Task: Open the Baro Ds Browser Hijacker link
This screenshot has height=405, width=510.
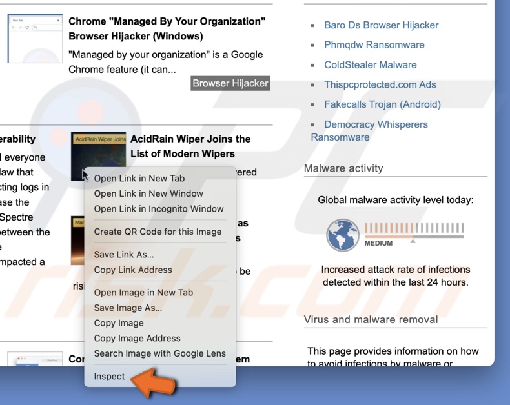Action: 381,25
